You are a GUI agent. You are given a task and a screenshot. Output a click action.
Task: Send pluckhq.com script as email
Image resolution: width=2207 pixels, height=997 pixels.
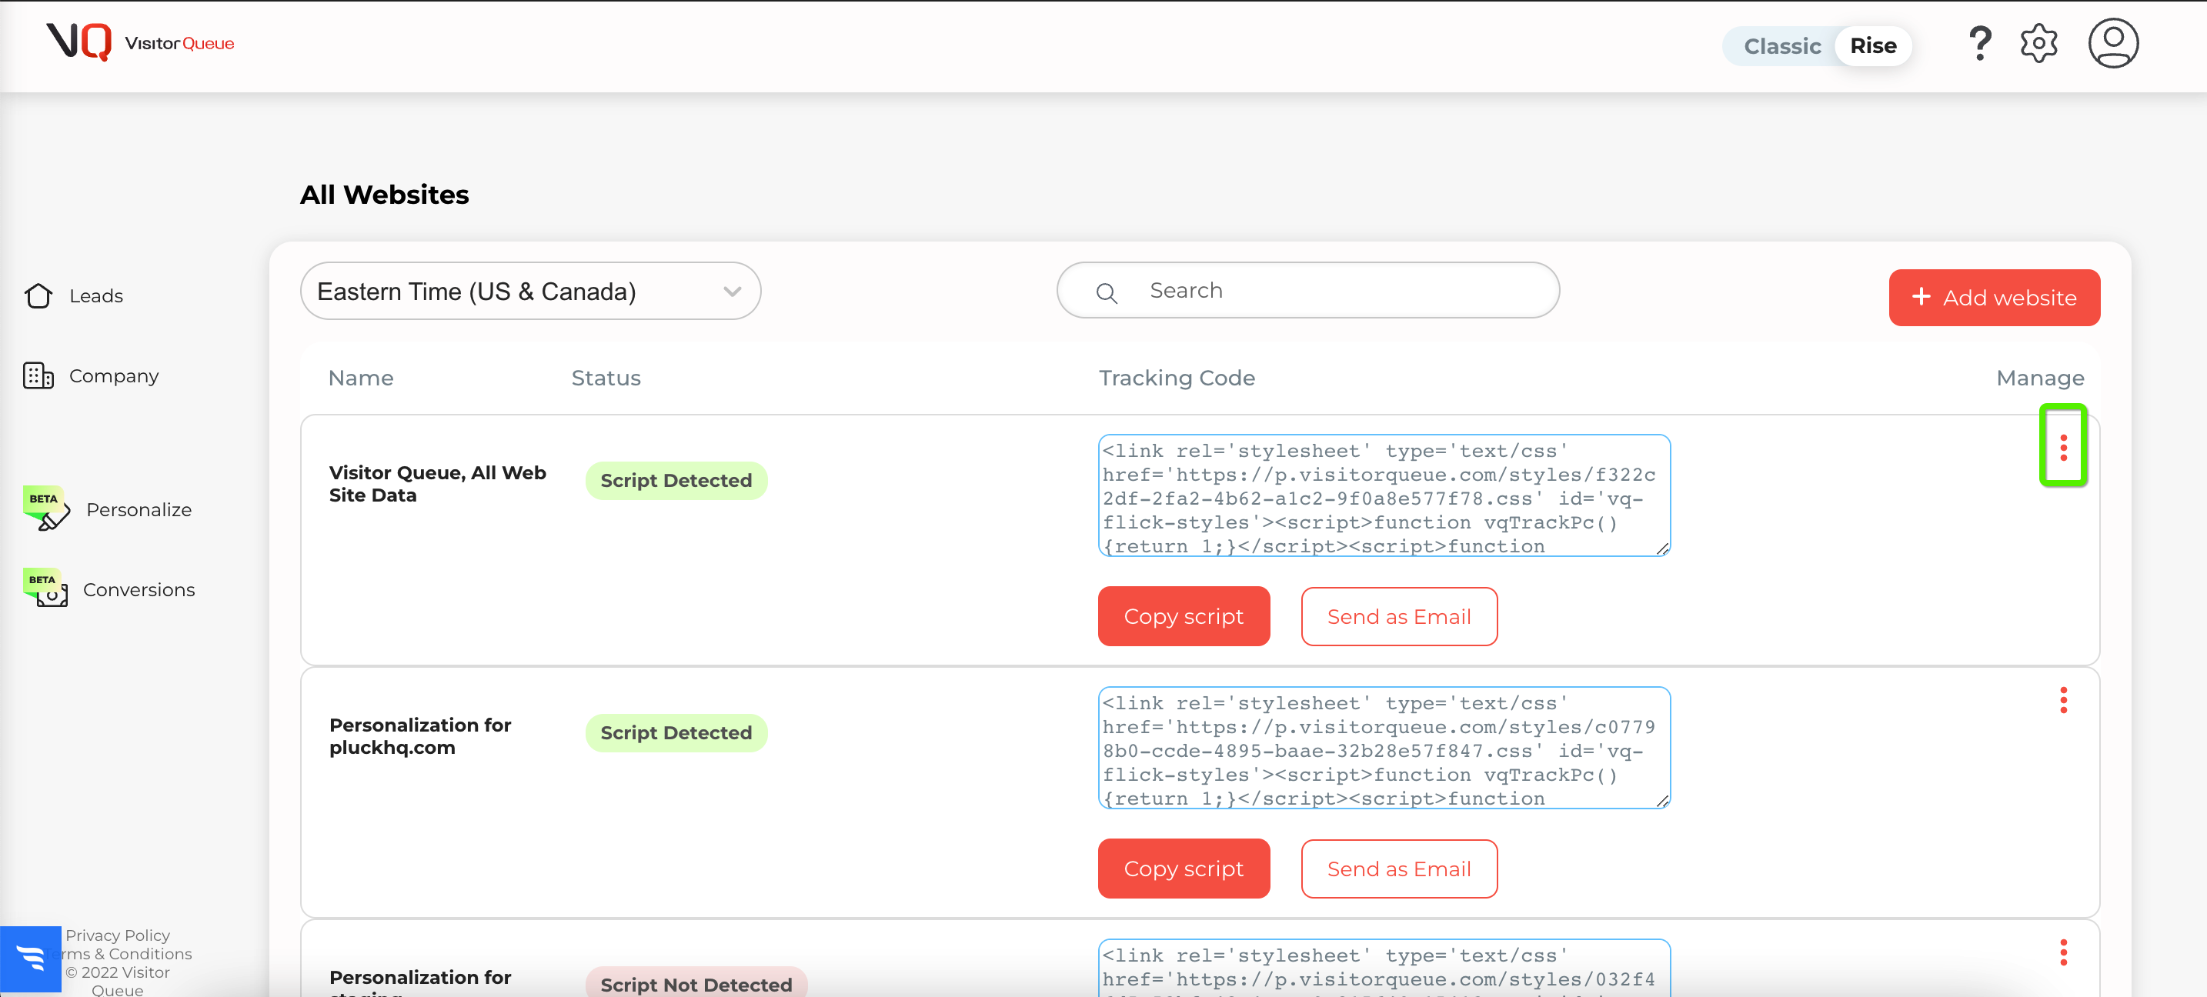point(1398,868)
